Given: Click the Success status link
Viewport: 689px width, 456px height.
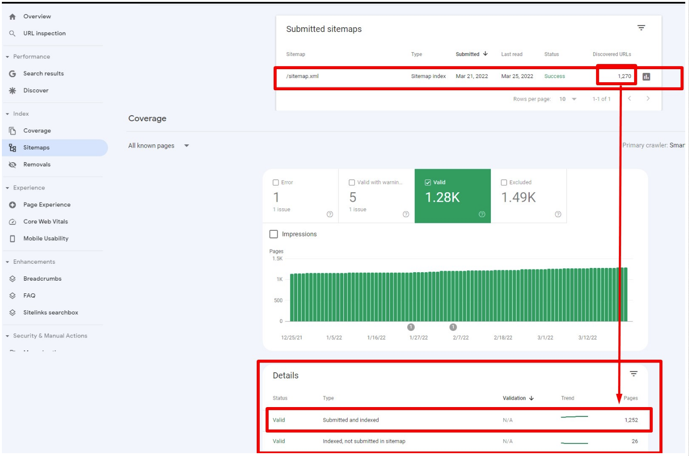Looking at the screenshot, I should pos(554,76).
